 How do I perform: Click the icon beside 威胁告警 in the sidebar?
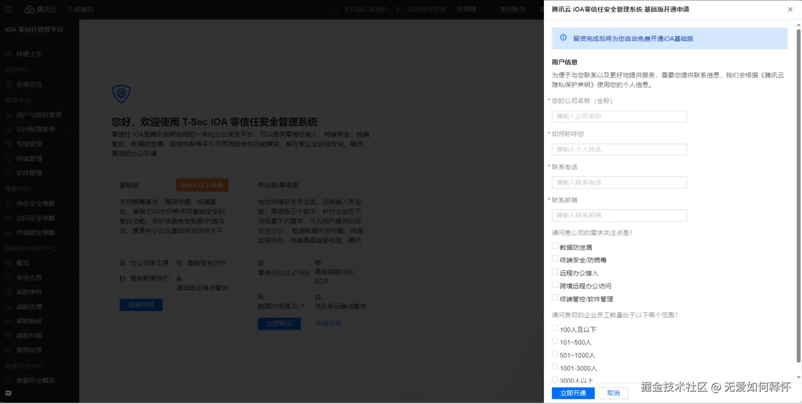8,307
